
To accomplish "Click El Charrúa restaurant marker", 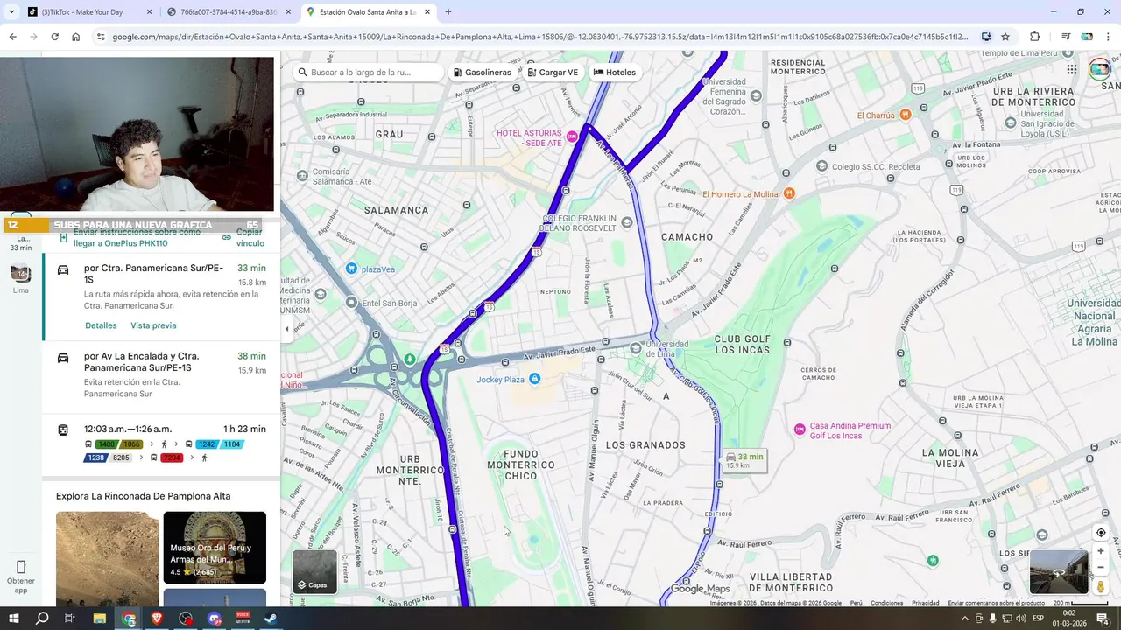I will 905,115.
